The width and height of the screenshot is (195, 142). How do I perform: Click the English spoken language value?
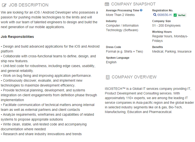[111, 62]
